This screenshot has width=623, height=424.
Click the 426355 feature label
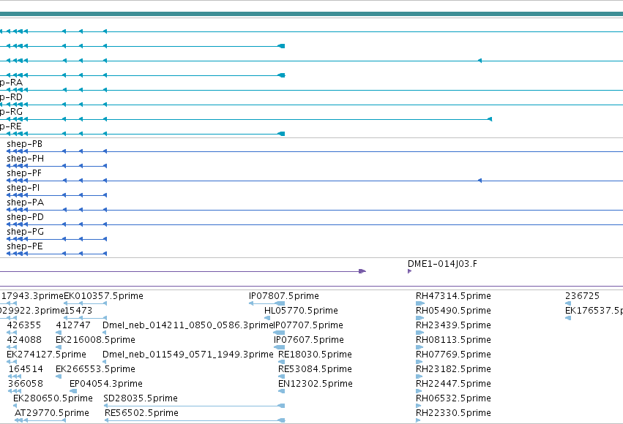(x=24, y=325)
